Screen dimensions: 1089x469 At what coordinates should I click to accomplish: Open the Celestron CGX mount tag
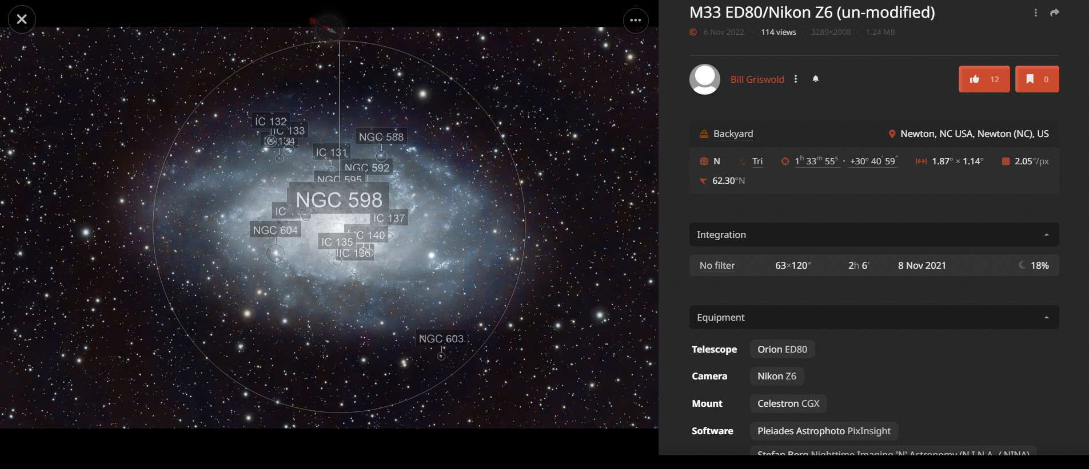click(788, 403)
